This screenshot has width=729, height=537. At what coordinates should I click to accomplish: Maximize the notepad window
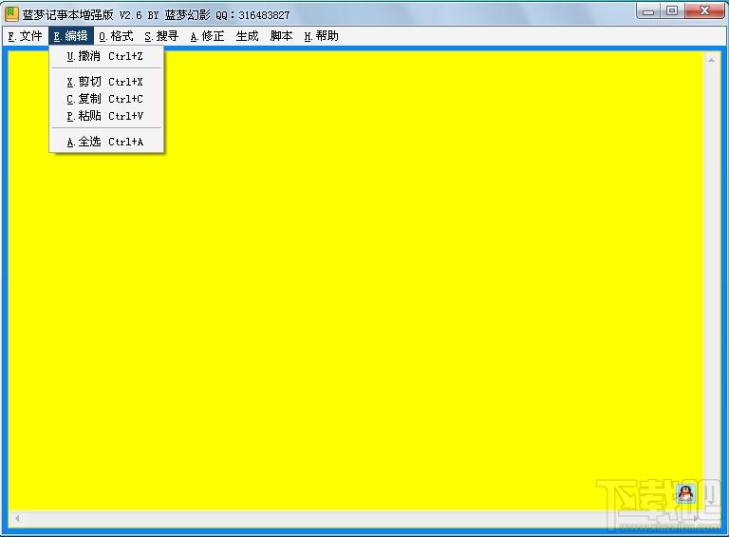[x=672, y=10]
